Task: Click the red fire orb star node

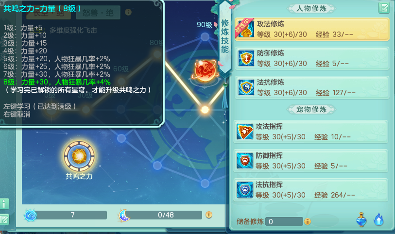Action: tap(205, 71)
